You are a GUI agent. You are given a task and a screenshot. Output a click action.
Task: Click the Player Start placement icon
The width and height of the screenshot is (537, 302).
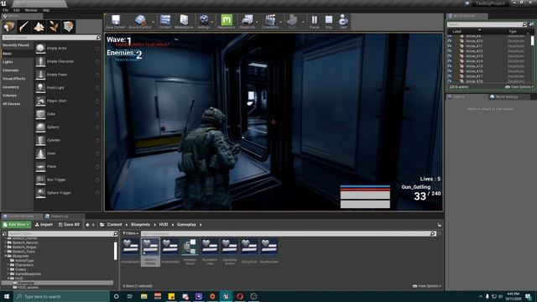pos(40,101)
